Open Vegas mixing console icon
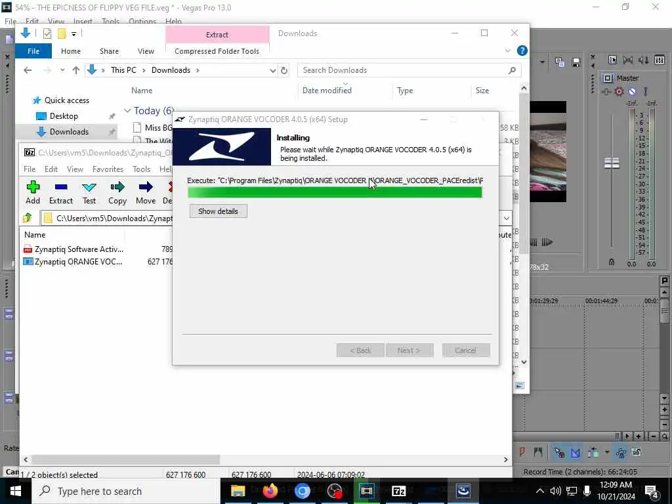Viewport: 672px width, 504px height. click(660, 60)
